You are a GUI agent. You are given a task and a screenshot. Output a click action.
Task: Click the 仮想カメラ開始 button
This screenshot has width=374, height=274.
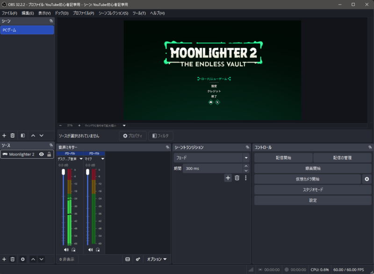tap(308, 179)
